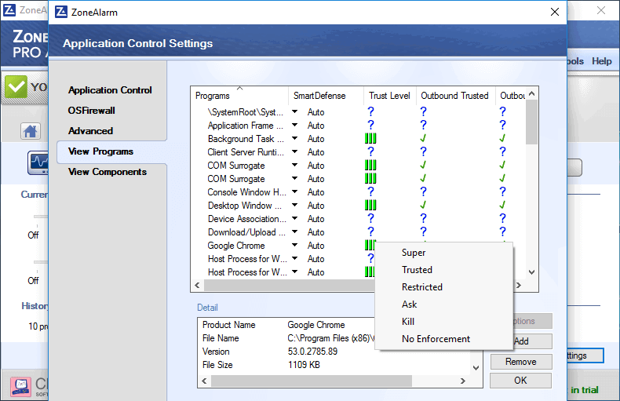Screen dimensions: 620x401
Task: Click the ZoneAlarm logo in the dialog title bar
Action: pyautogui.click(x=61, y=12)
